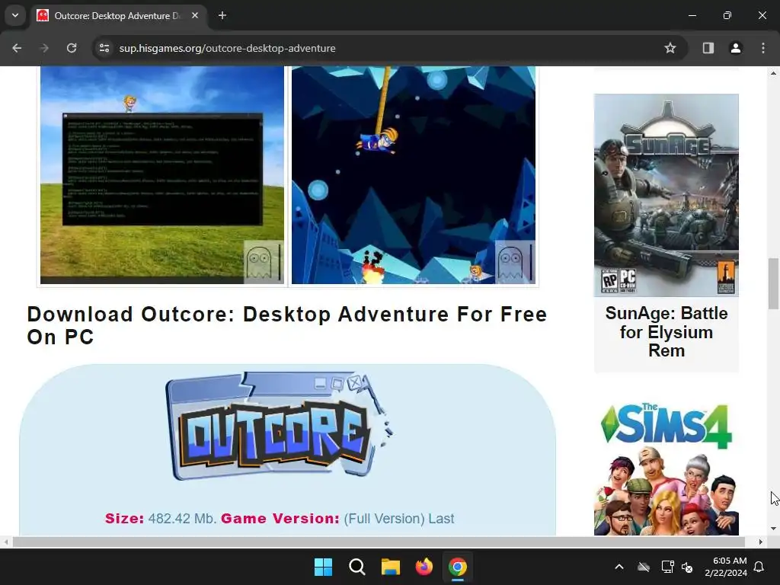The height and width of the screenshot is (585, 780).
Task: Open the Windows Start menu
Action: tap(323, 567)
